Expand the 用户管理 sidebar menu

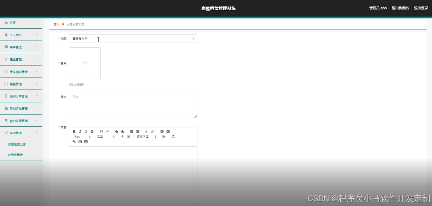coord(21,47)
